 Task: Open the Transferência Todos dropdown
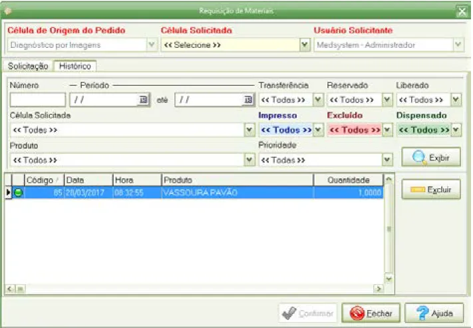[317, 100]
